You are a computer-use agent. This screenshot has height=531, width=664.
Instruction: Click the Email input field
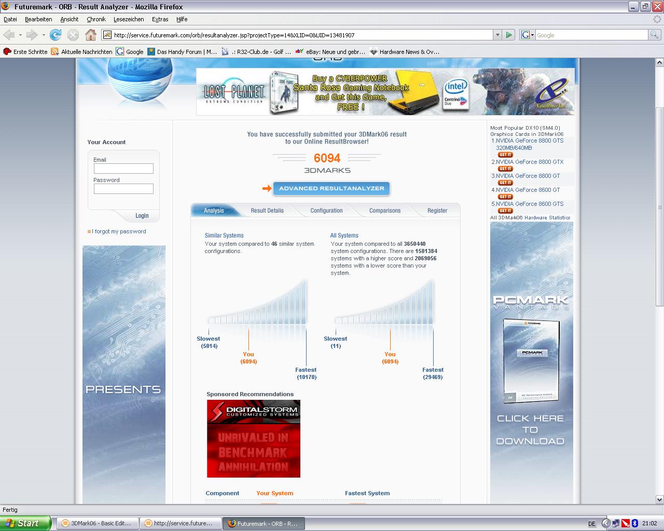point(123,169)
